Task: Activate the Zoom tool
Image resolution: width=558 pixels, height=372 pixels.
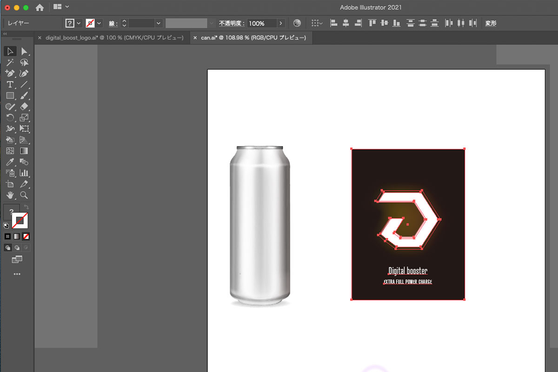Action: click(24, 195)
